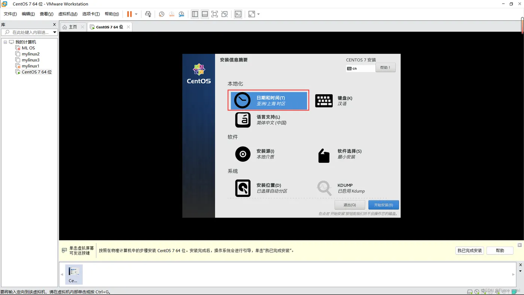
Task: Toggle the thumbnail bar view icon
Action: point(205,14)
